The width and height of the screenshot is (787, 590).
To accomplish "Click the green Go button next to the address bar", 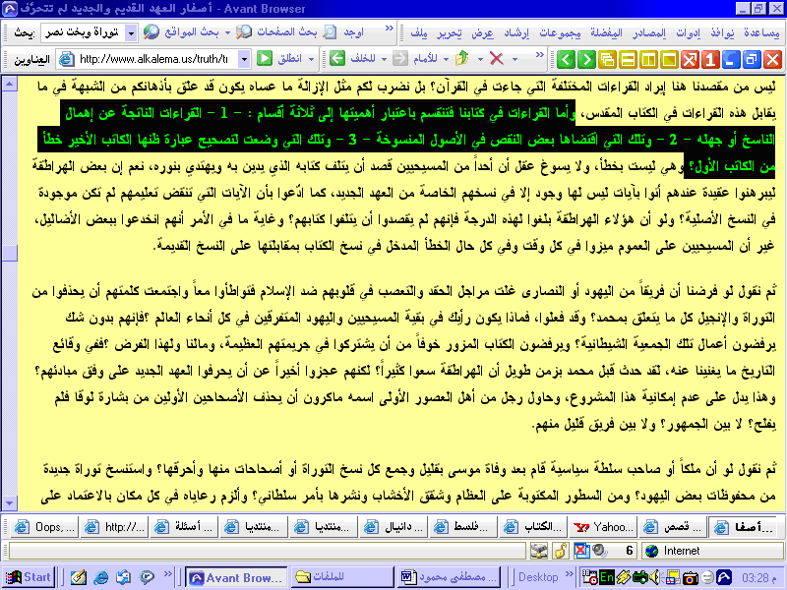I will pos(266,59).
